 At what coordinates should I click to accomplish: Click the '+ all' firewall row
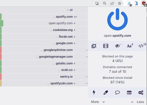(44, 10)
